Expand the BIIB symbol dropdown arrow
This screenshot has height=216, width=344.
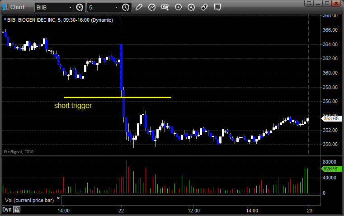[x=70, y=7]
